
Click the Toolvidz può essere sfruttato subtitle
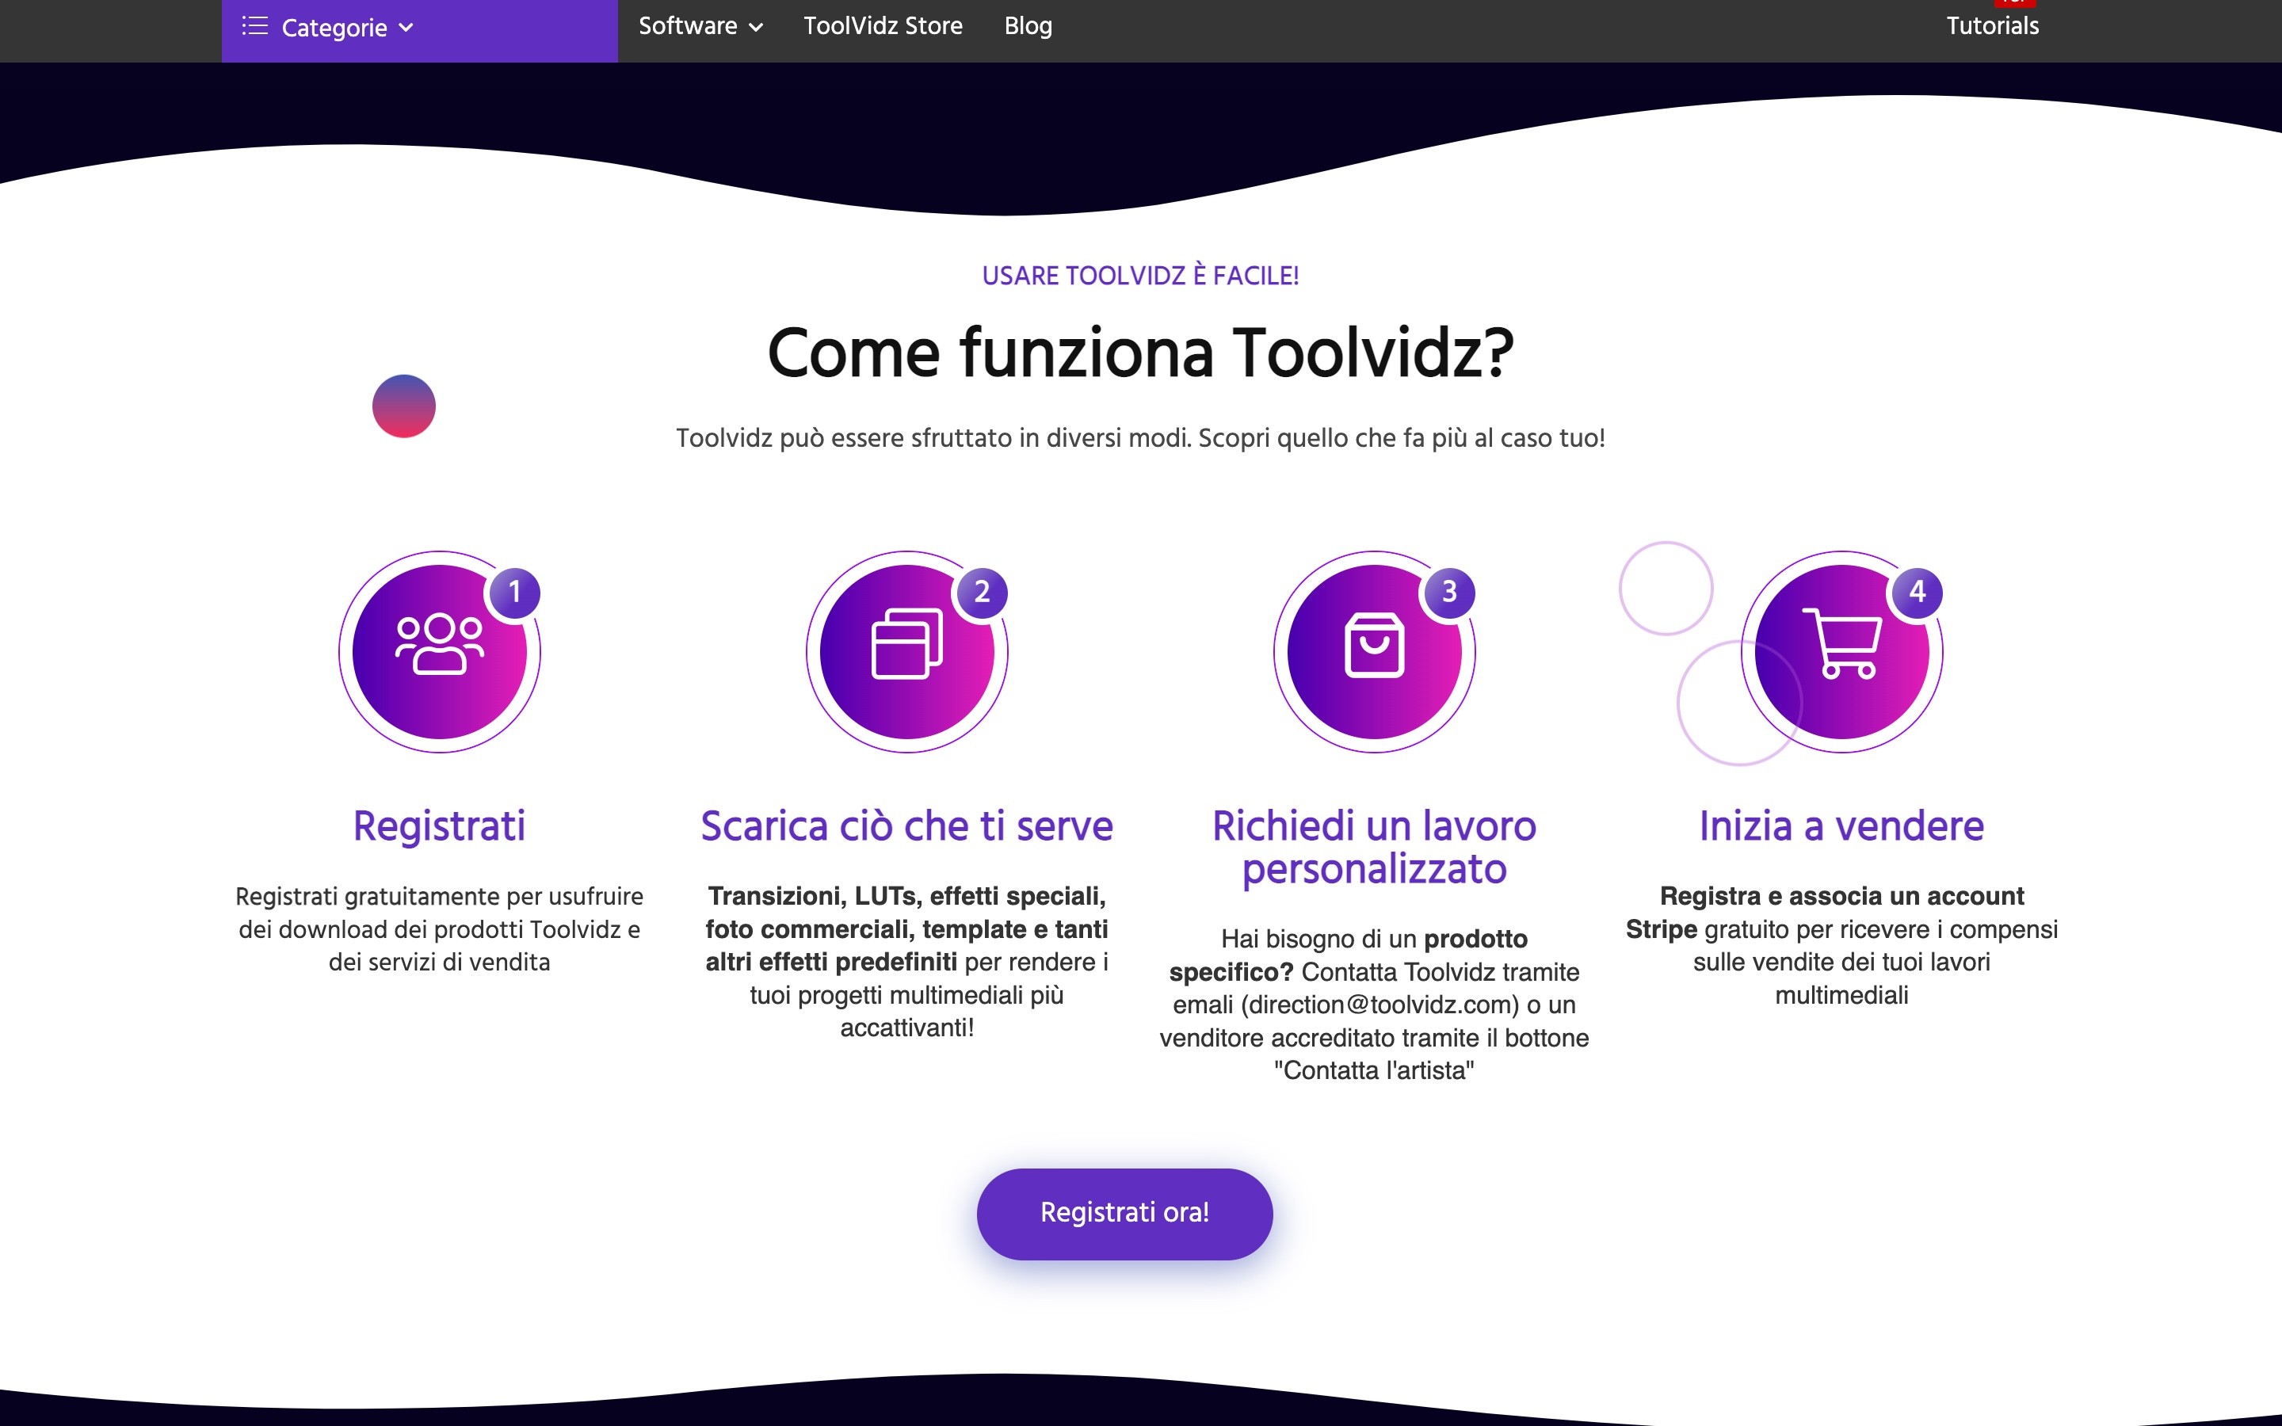click(1140, 439)
